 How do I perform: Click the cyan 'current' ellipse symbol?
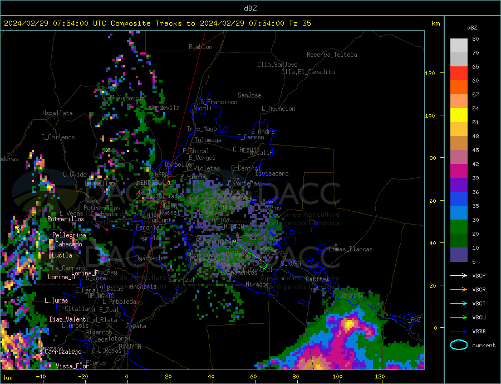tap(459, 345)
